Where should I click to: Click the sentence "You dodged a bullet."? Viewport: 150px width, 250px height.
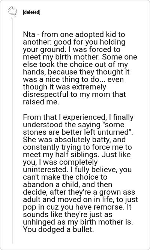click(x=58, y=229)
